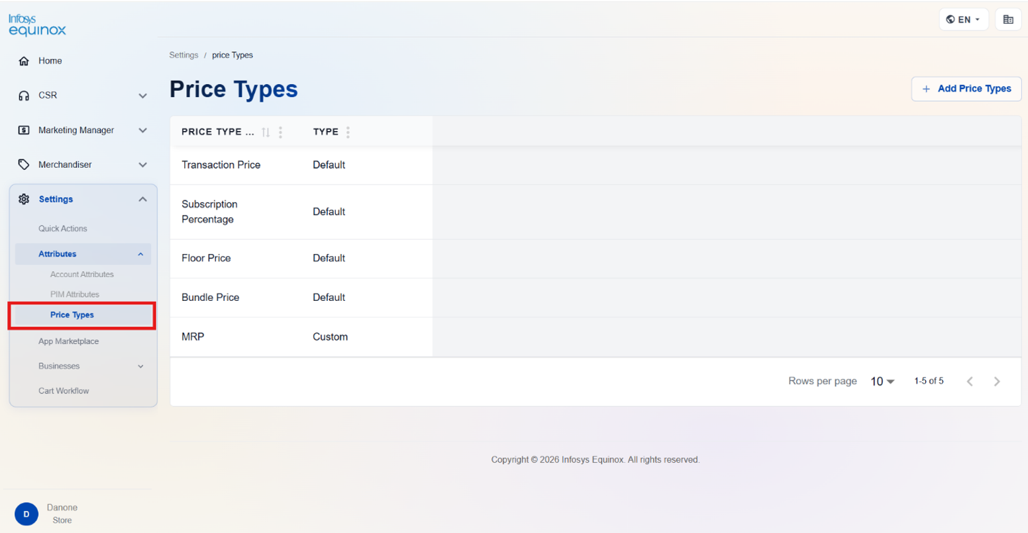Collapse the Attributes submenu chevron
The width and height of the screenshot is (1028, 533).
pos(140,254)
